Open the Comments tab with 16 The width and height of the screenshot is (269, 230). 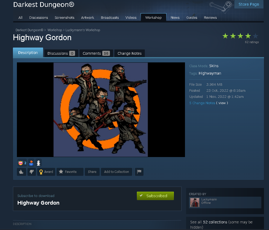point(96,53)
